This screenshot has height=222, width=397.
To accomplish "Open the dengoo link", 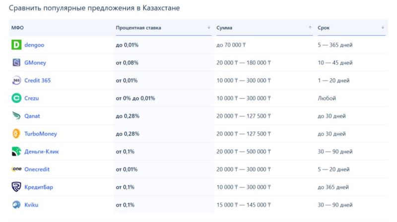I will tap(34, 45).
